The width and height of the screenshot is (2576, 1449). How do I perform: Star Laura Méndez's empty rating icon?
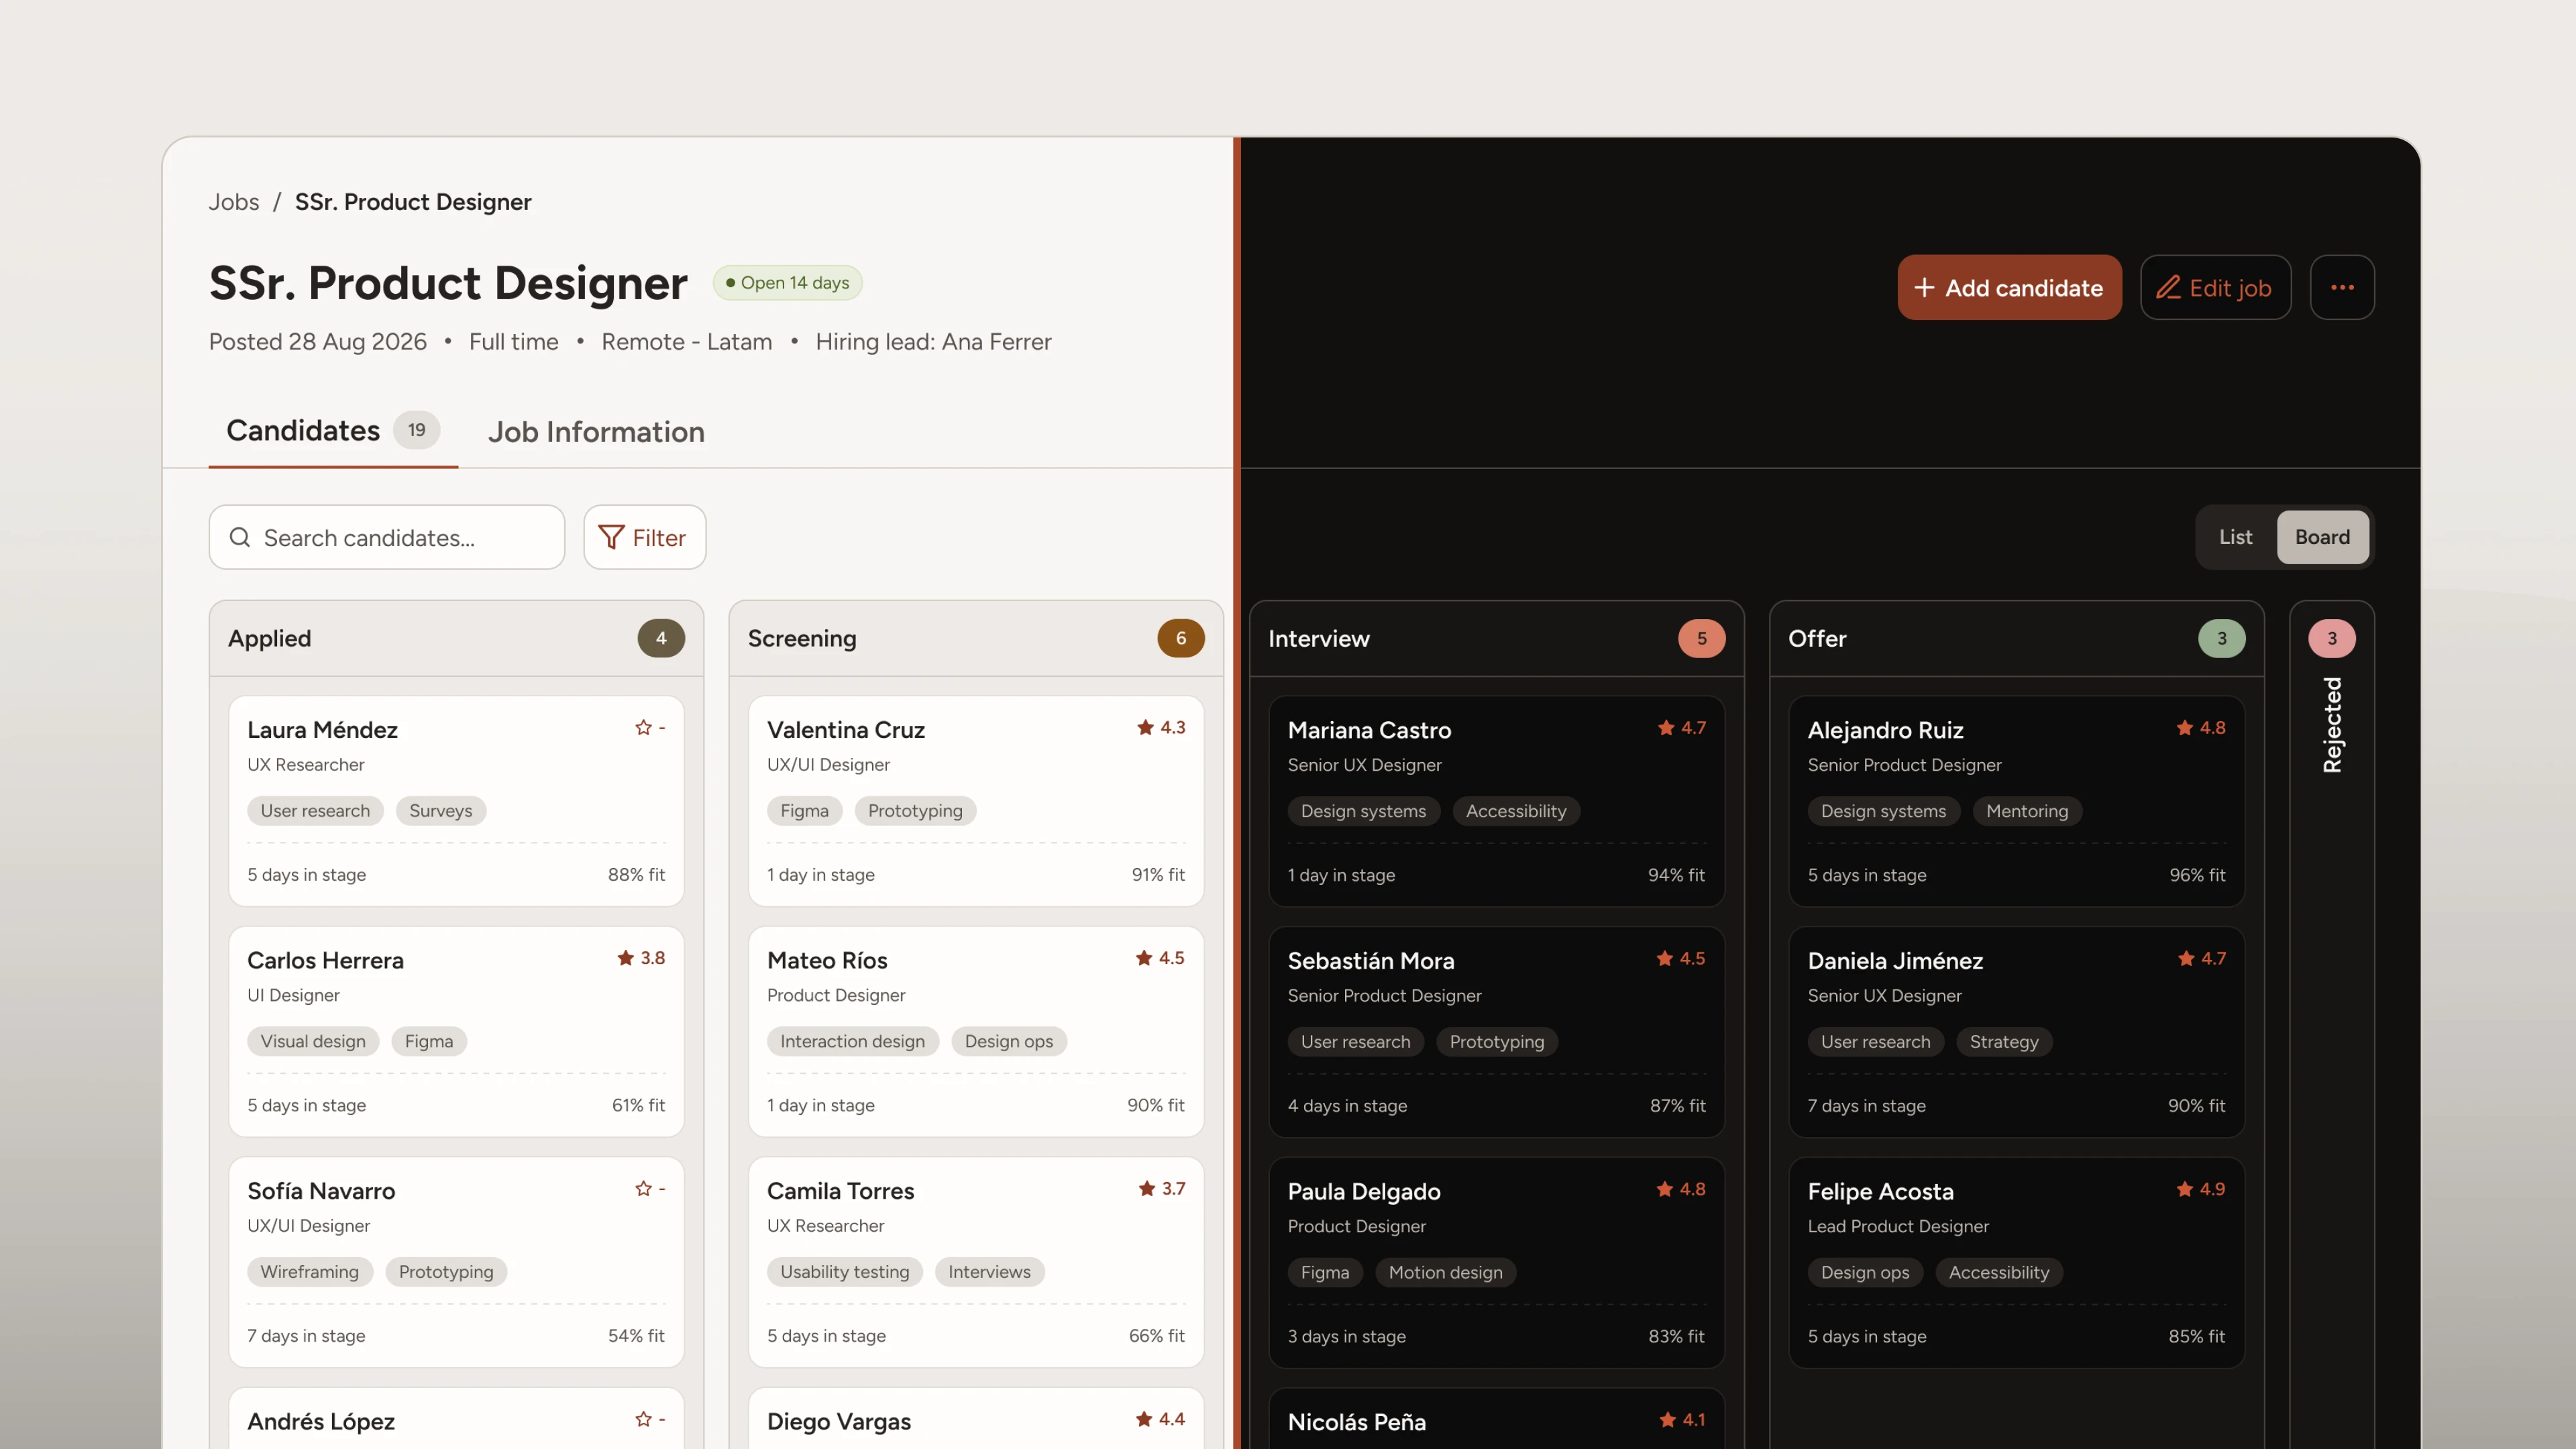(x=643, y=728)
